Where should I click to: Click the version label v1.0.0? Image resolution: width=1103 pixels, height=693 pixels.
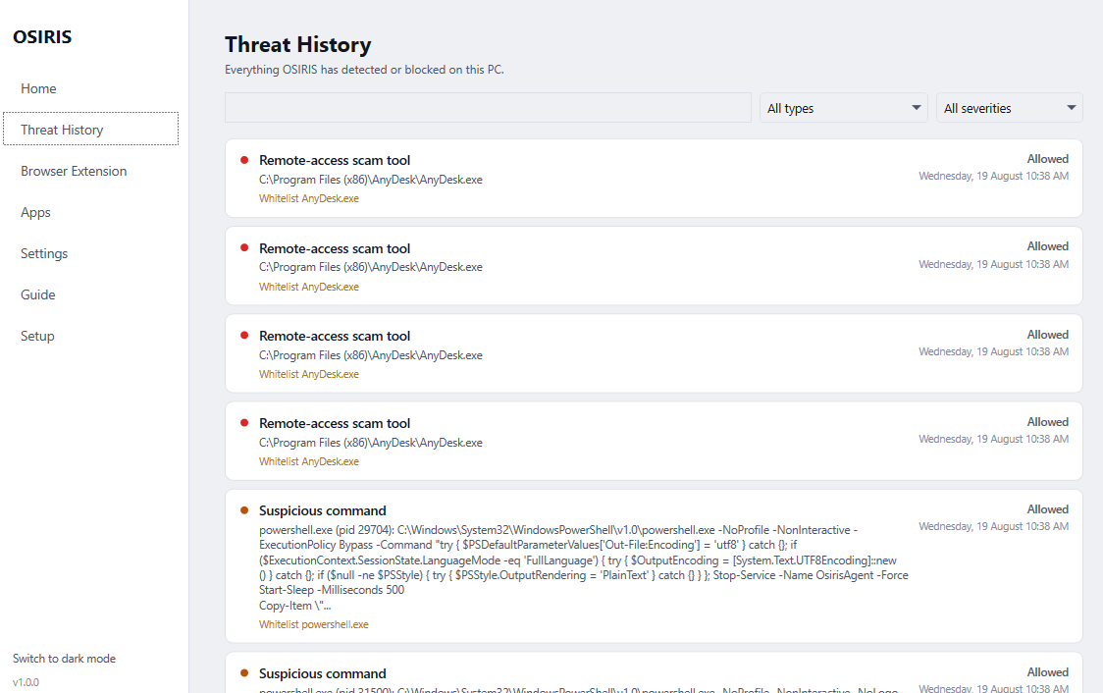pos(26,682)
